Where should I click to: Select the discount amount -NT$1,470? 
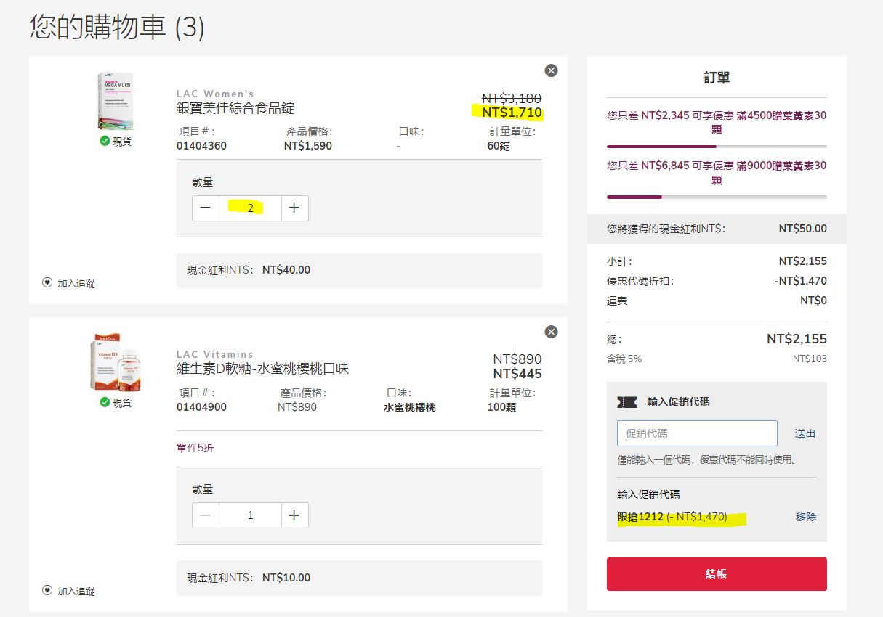tap(801, 281)
